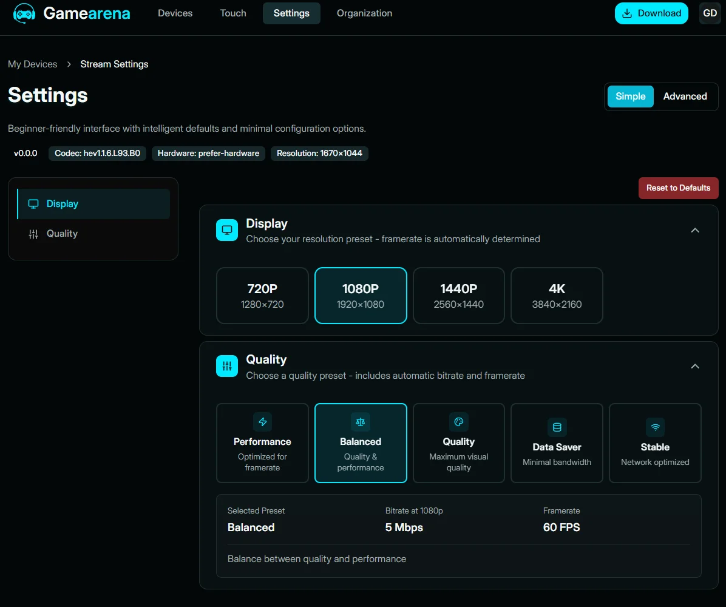Select the 1080P resolution preset

coord(361,296)
